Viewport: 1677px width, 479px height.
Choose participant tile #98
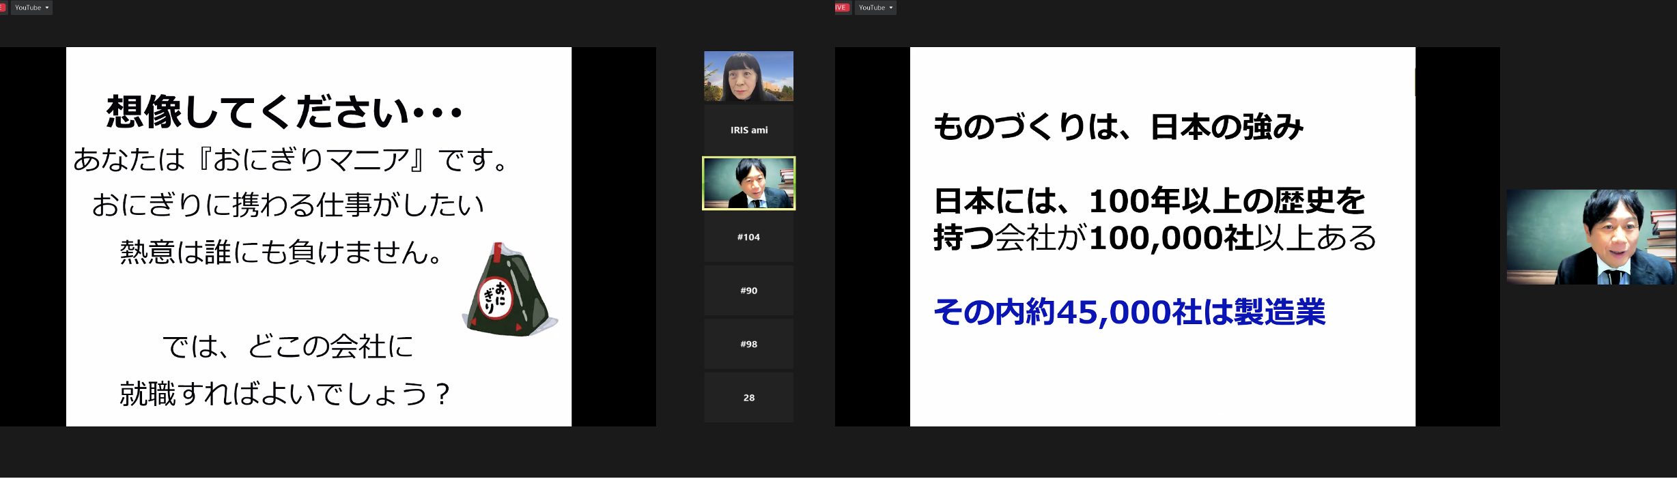tap(748, 344)
